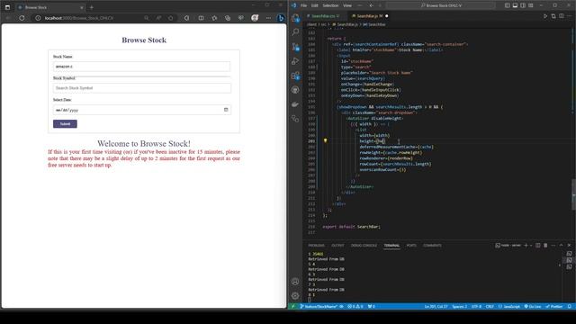The image size is (576, 324).
Task: Create a new terminal with plus icon
Action: tap(526, 246)
